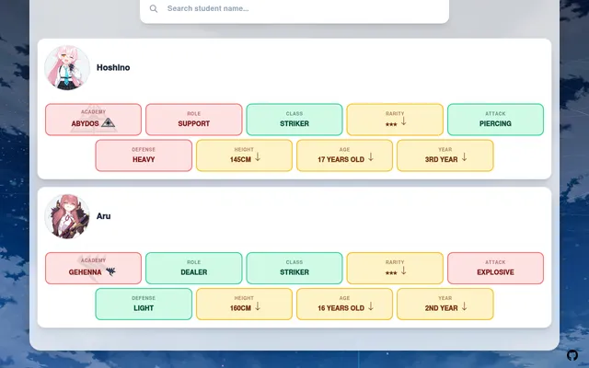Click the ABYDOS academy label

(86, 123)
